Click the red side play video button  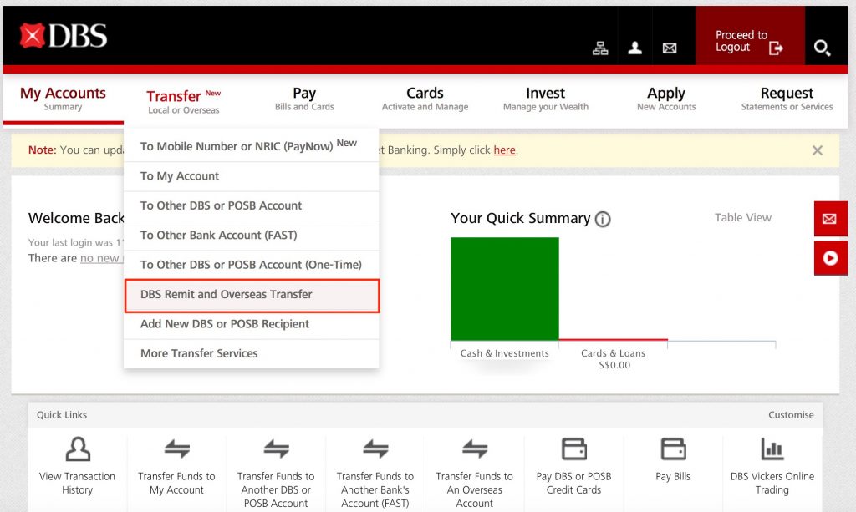coord(830,258)
